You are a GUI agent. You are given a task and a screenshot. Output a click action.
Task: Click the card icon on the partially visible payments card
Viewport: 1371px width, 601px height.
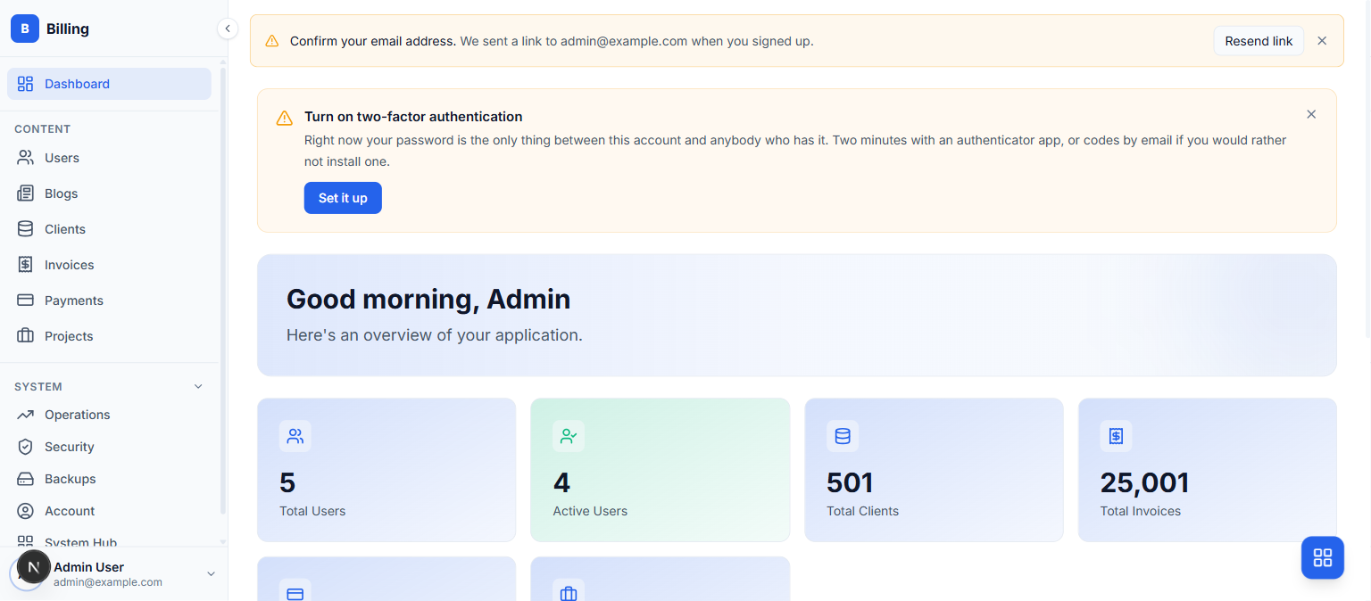coord(295,593)
